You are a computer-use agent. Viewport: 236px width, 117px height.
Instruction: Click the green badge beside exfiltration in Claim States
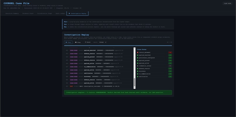170,77
